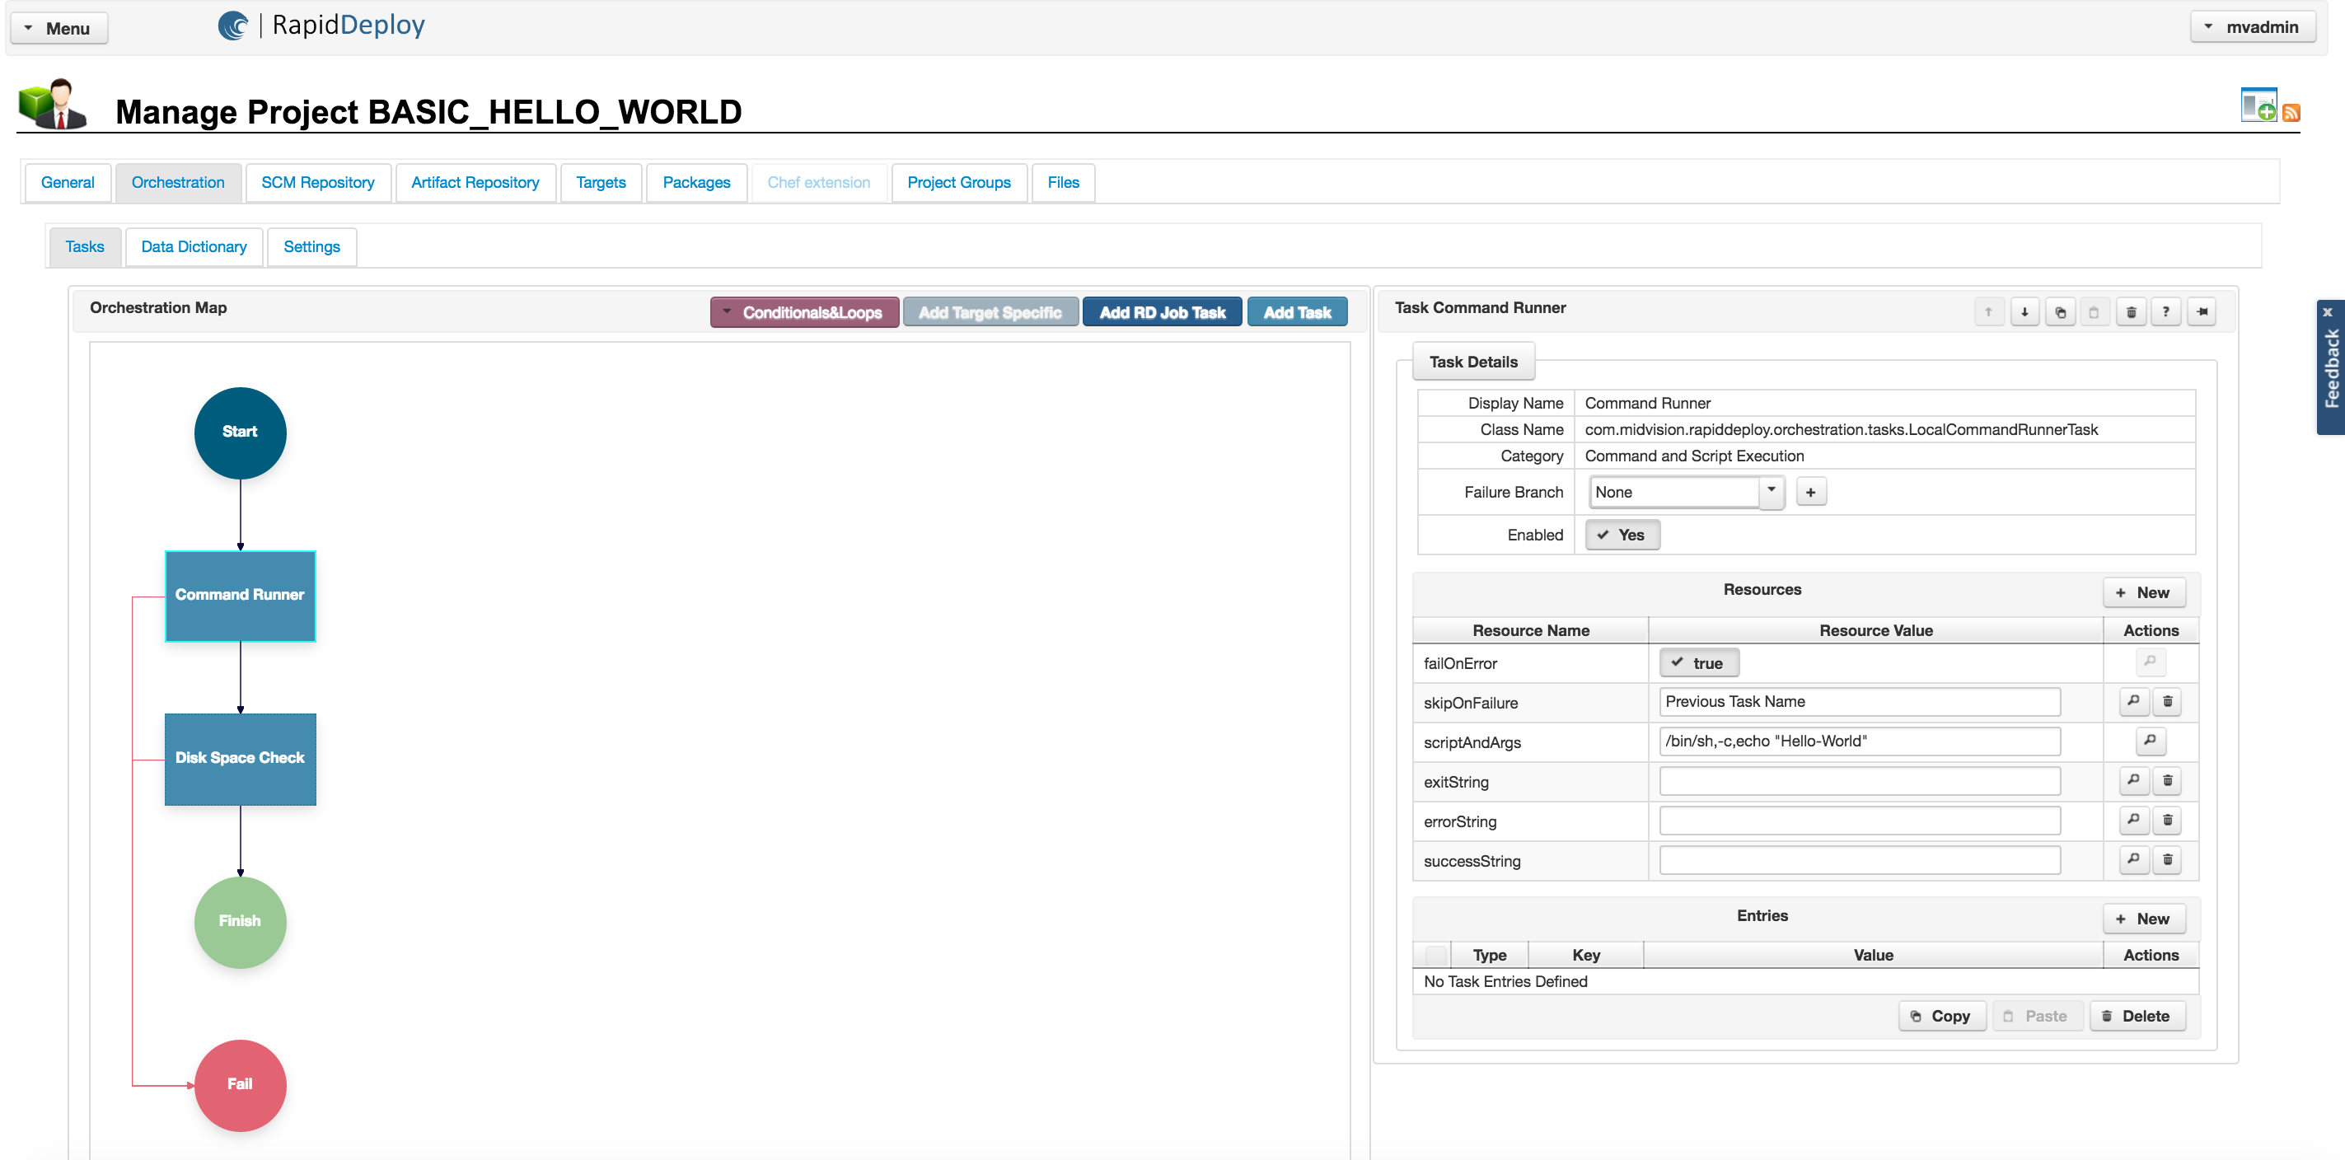This screenshot has height=1160, width=2345.
Task: Select the Task Details tab
Action: [1473, 362]
